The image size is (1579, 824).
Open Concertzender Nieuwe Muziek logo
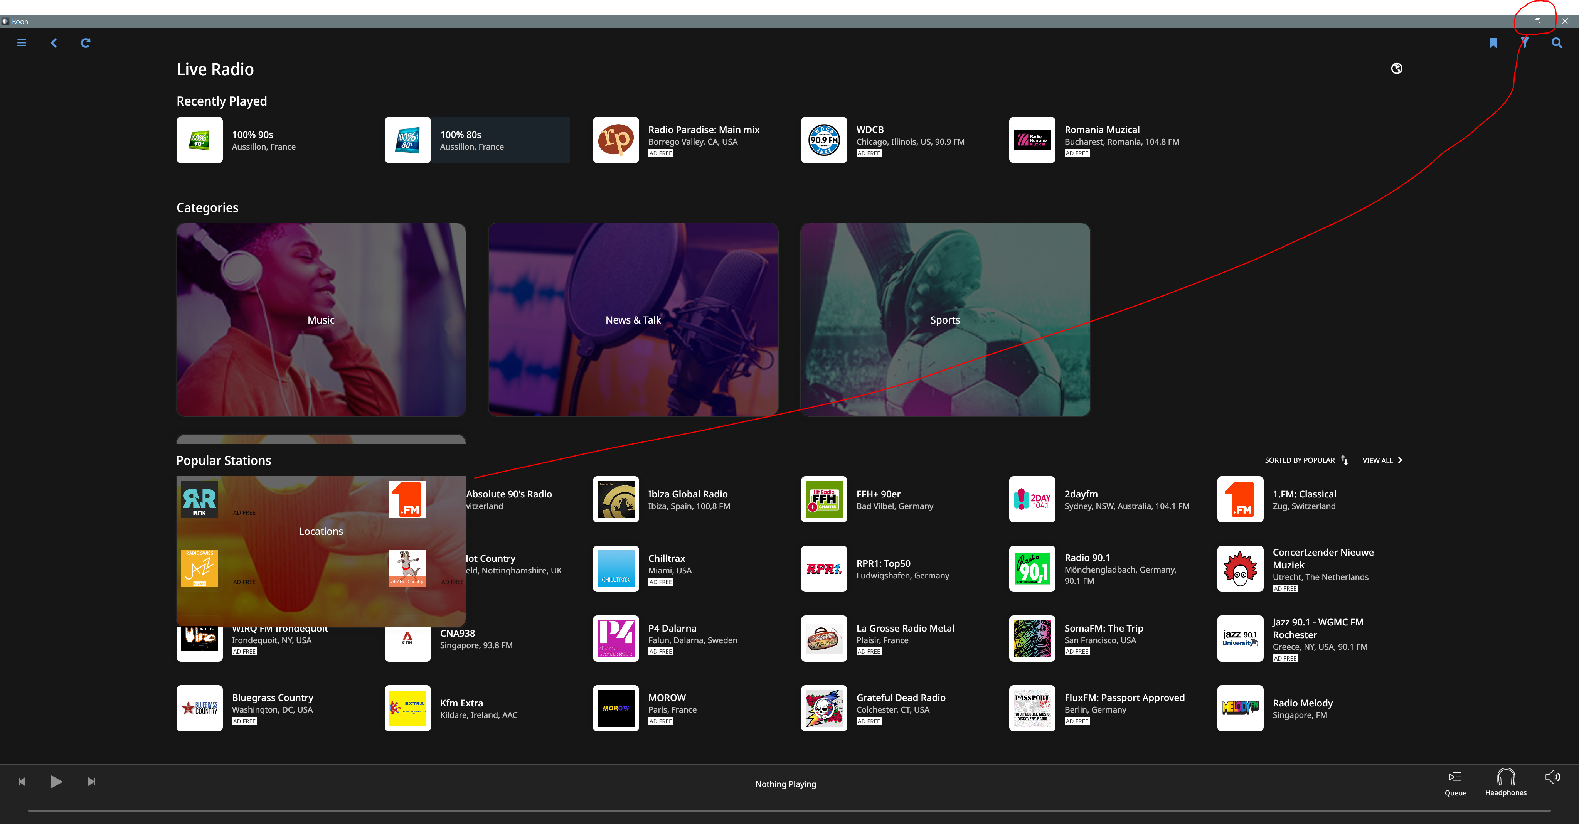(1241, 569)
